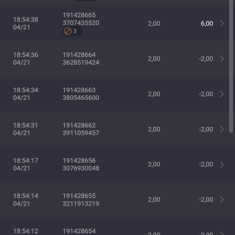Expand details chevron for round 191428664
The image size is (235, 235).
click(x=222, y=59)
